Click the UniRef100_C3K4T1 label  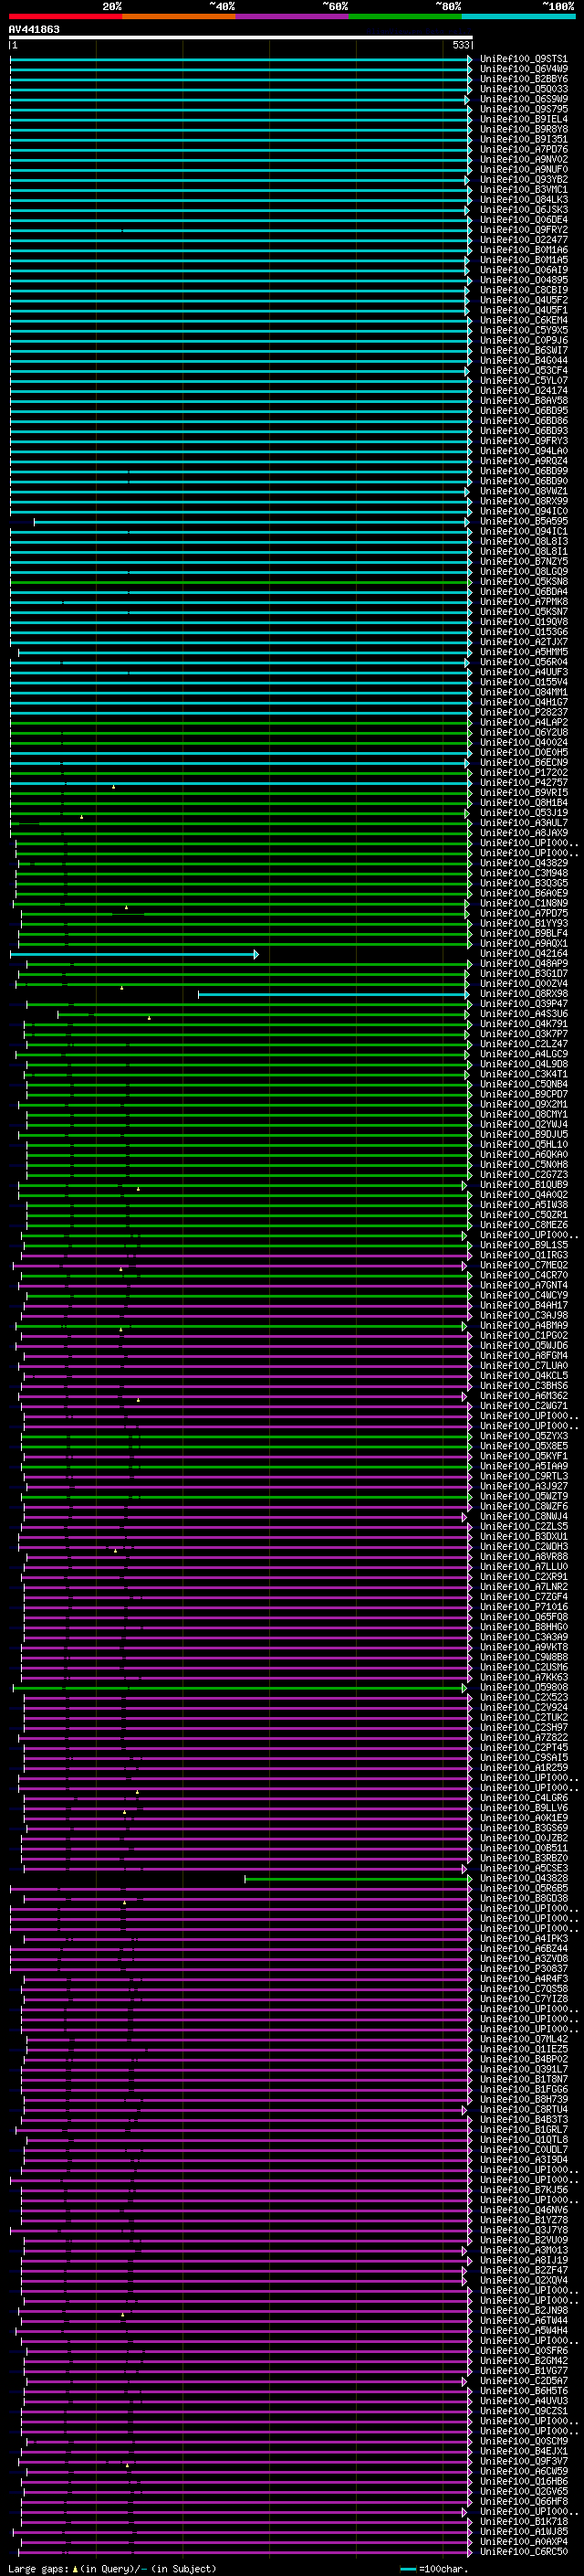[x=524, y=1074]
